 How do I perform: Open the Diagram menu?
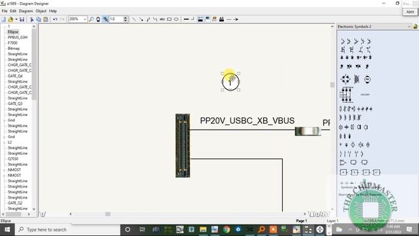(26, 11)
